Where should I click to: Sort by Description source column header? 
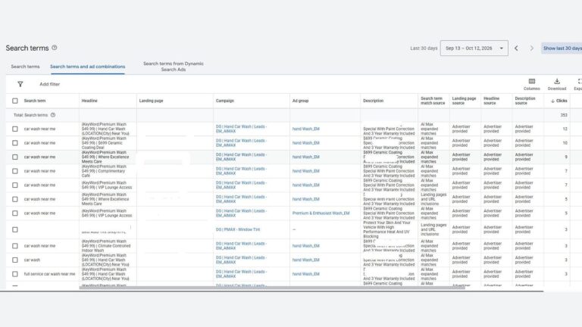(525, 101)
